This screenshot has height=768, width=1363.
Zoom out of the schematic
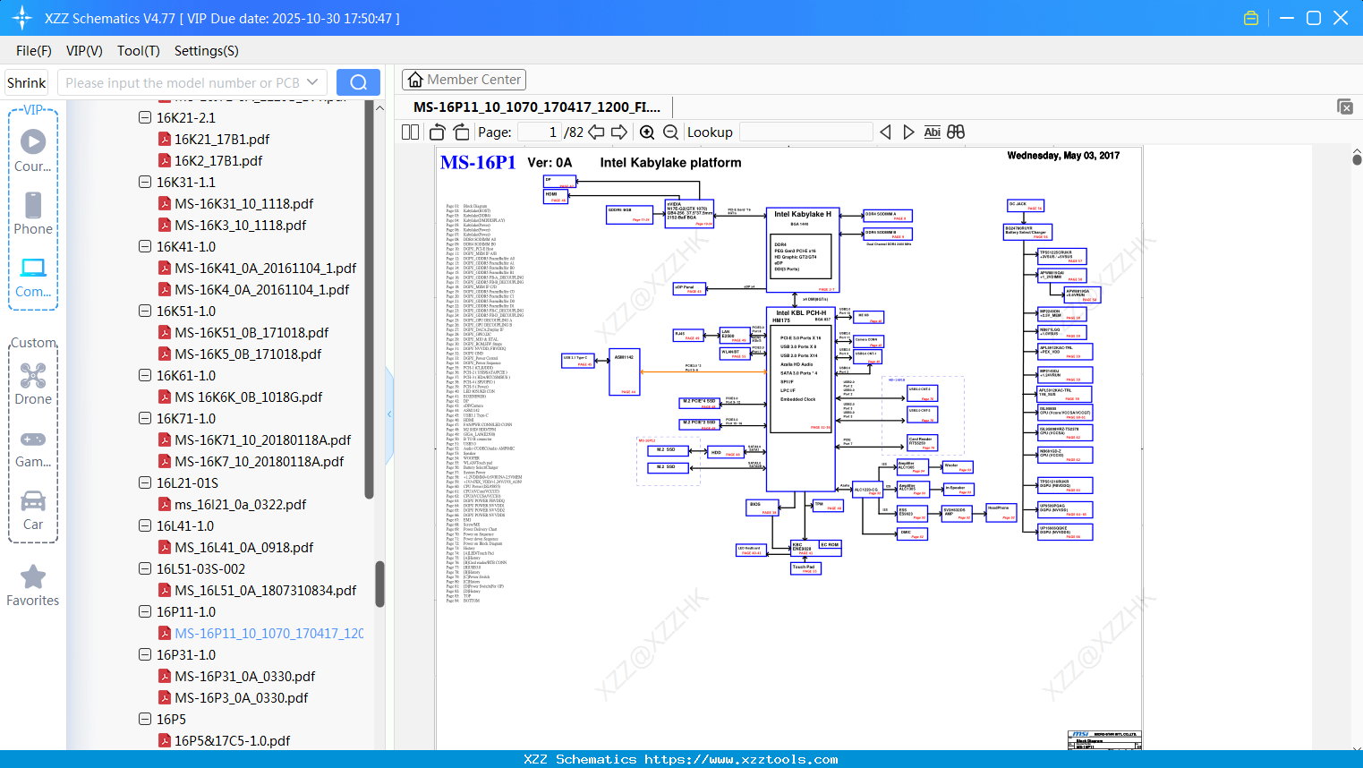[x=670, y=132]
